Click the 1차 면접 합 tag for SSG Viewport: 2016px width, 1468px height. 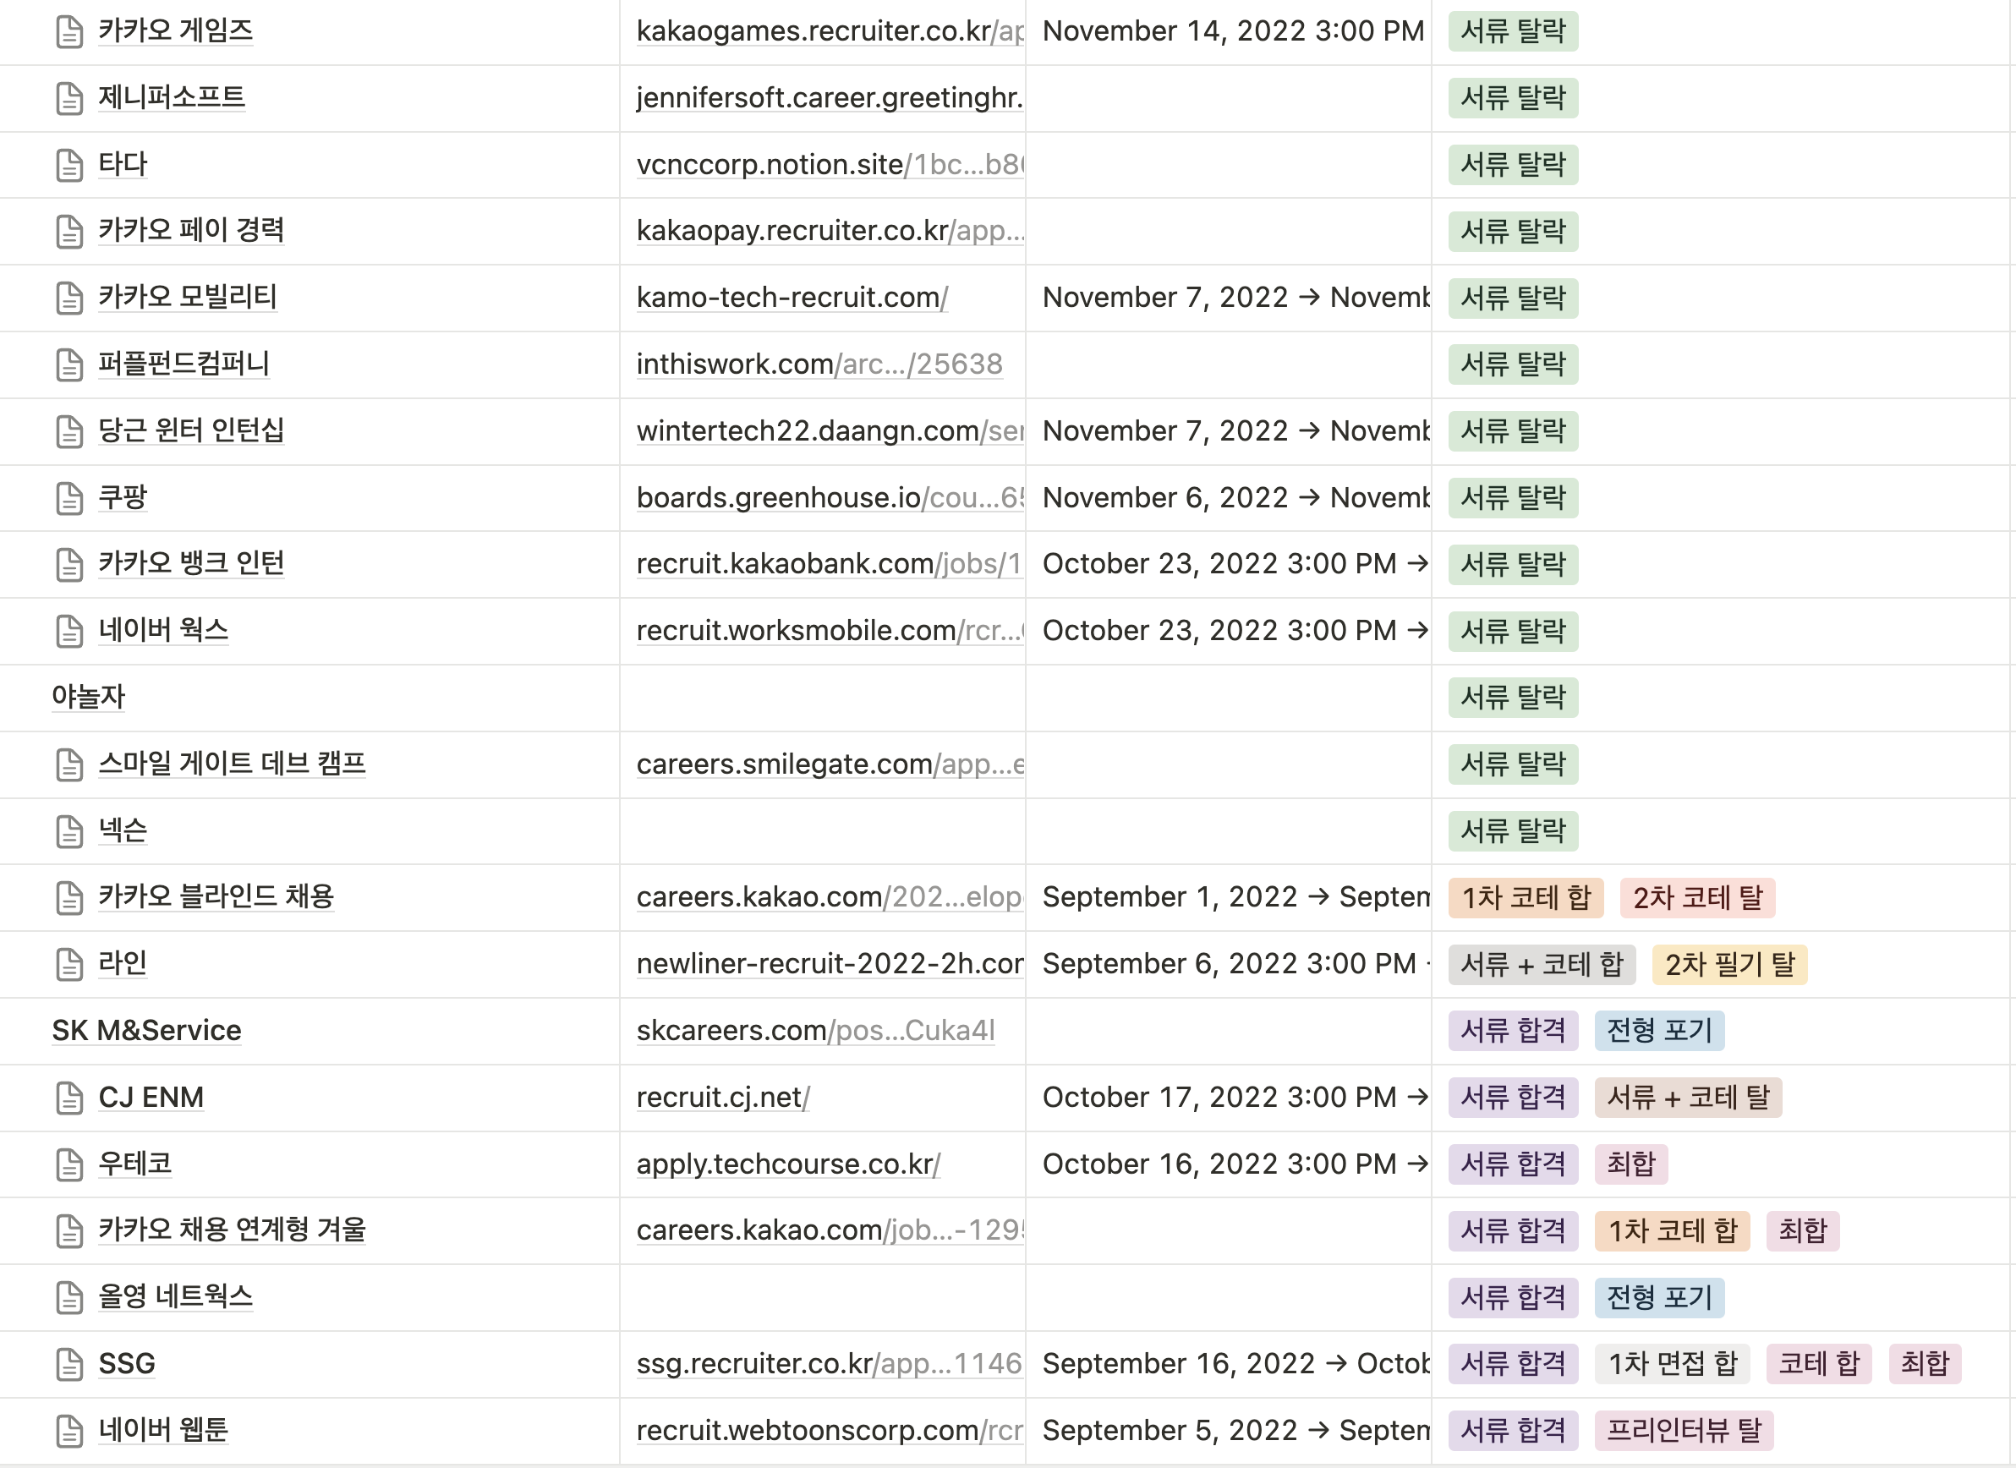pos(1672,1364)
